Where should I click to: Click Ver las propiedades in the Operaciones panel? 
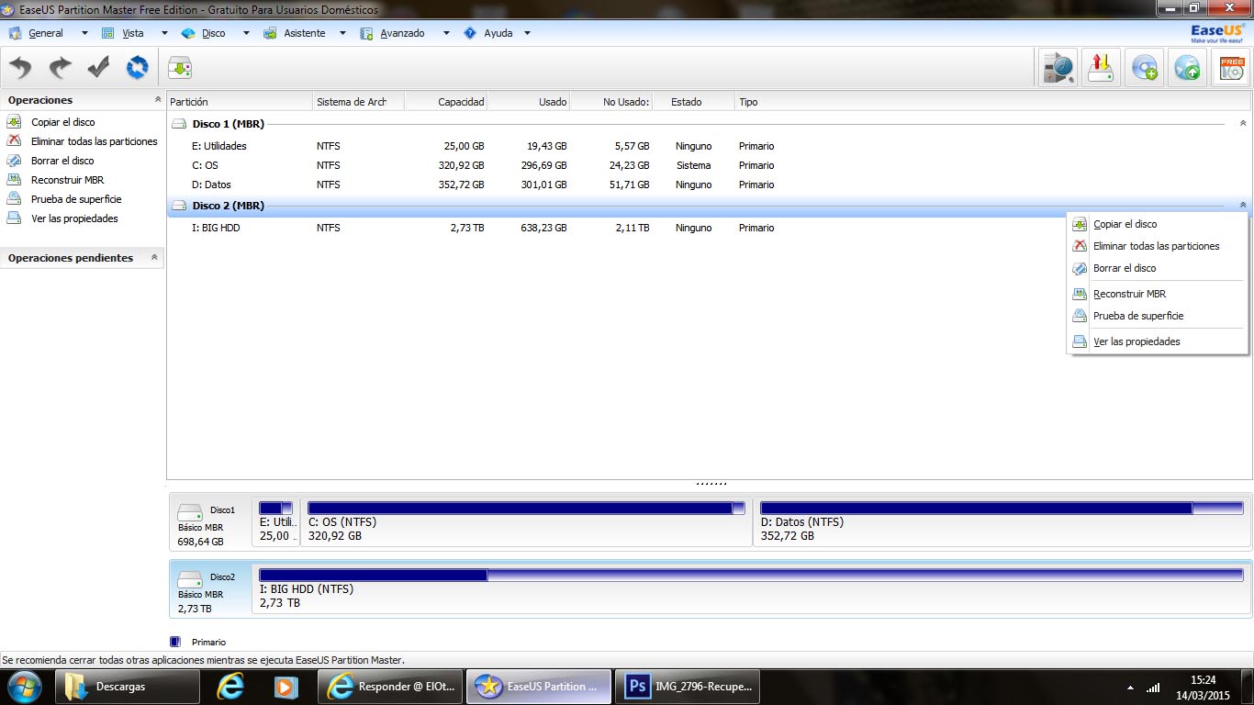click(74, 218)
